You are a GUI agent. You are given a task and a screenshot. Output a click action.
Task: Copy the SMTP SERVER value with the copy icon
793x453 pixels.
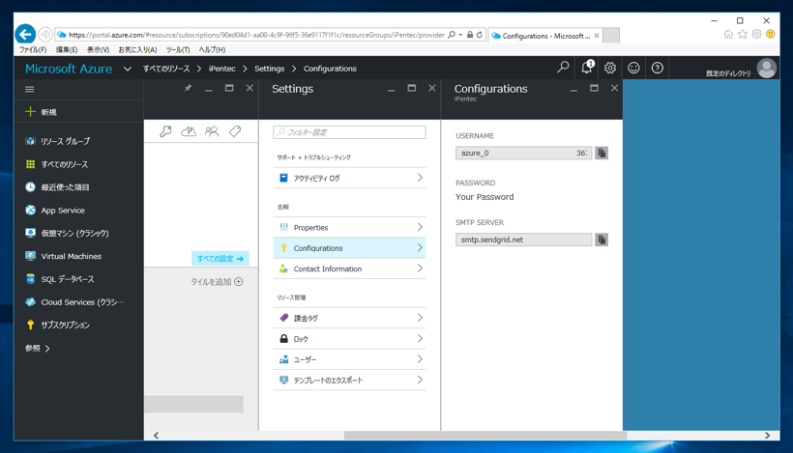[602, 240]
